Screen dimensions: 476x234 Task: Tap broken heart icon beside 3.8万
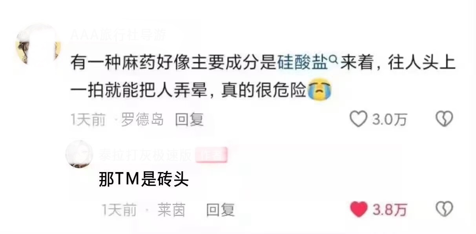[x=444, y=210]
